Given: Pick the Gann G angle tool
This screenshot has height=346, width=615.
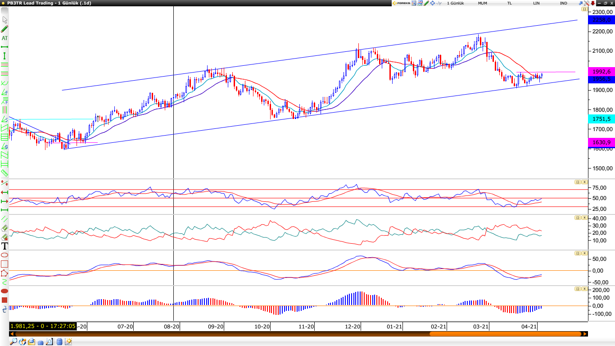Looking at the screenshot, I should [5, 146].
